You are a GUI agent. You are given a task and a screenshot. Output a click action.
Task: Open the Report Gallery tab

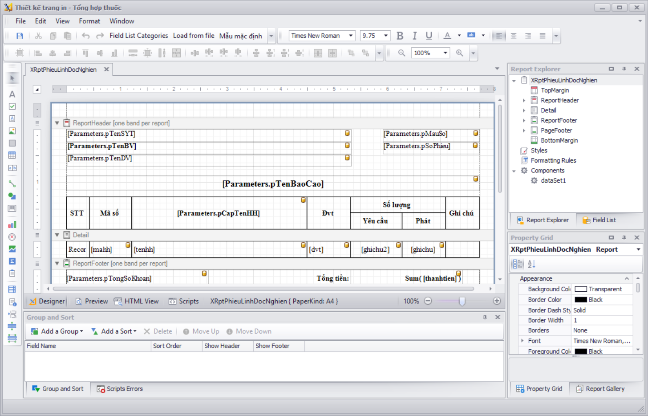600,389
